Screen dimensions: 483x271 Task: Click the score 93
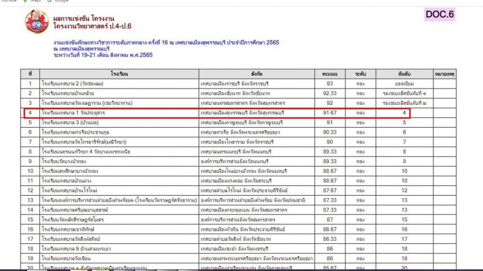330,84
